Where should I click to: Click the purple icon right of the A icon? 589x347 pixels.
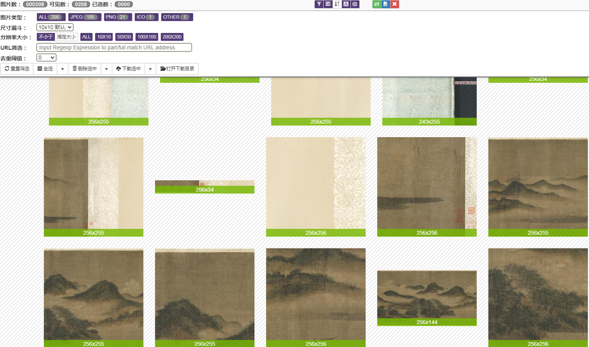pyautogui.click(x=355, y=4)
